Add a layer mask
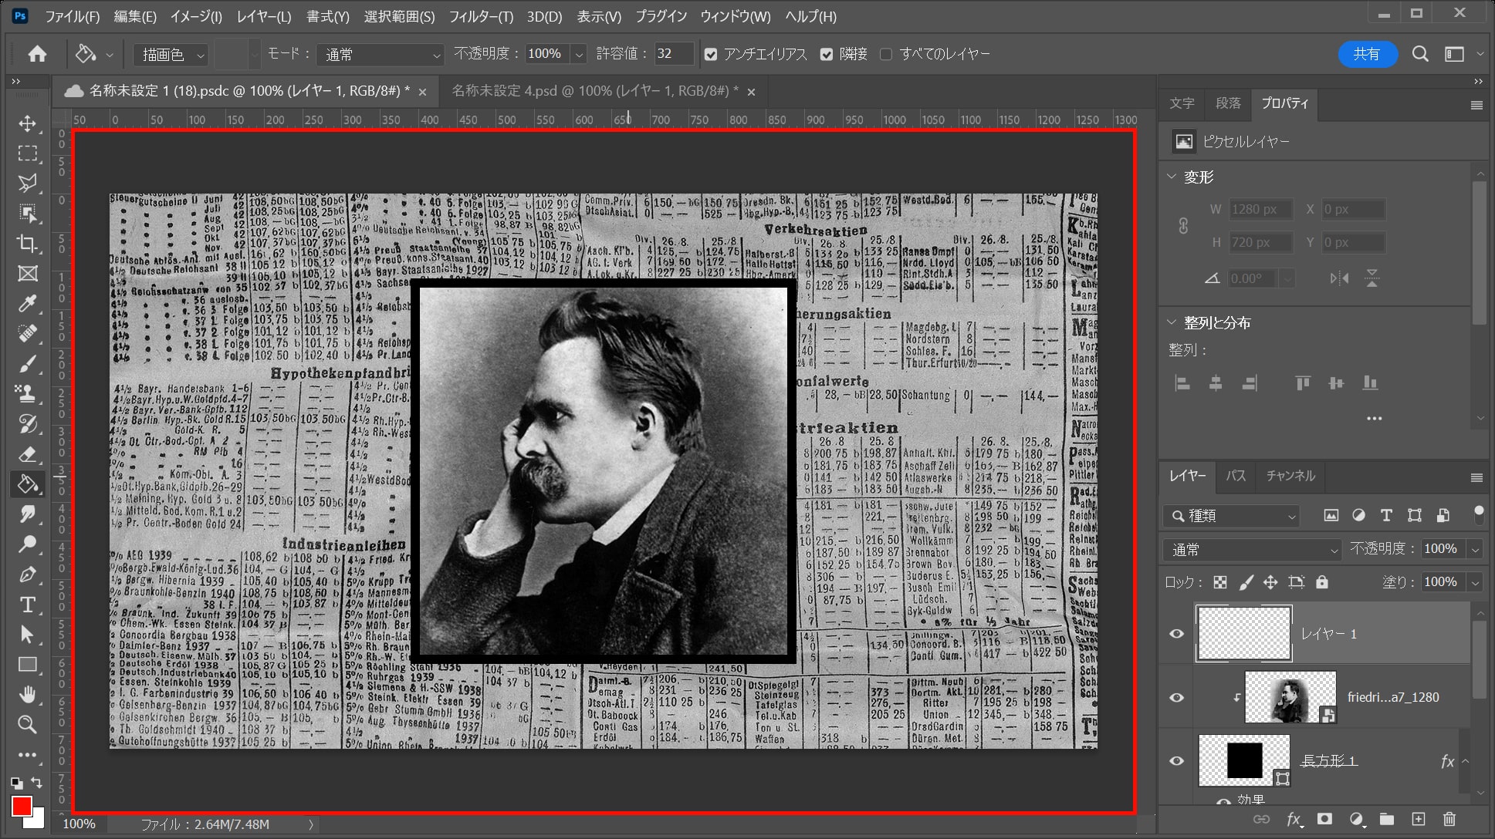The height and width of the screenshot is (839, 1495). [1325, 819]
